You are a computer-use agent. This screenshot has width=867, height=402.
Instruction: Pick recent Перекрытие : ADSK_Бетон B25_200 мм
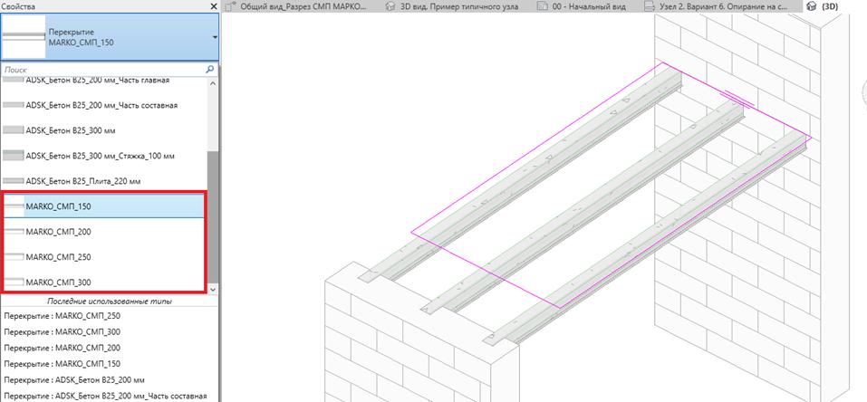(74, 380)
